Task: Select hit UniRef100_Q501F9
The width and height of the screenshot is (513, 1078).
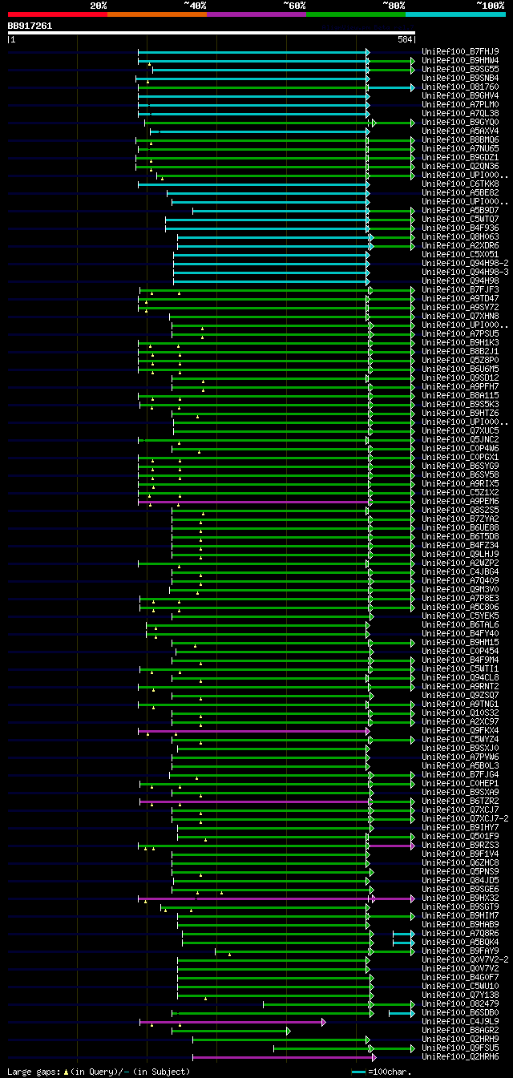Action: tap(460, 836)
